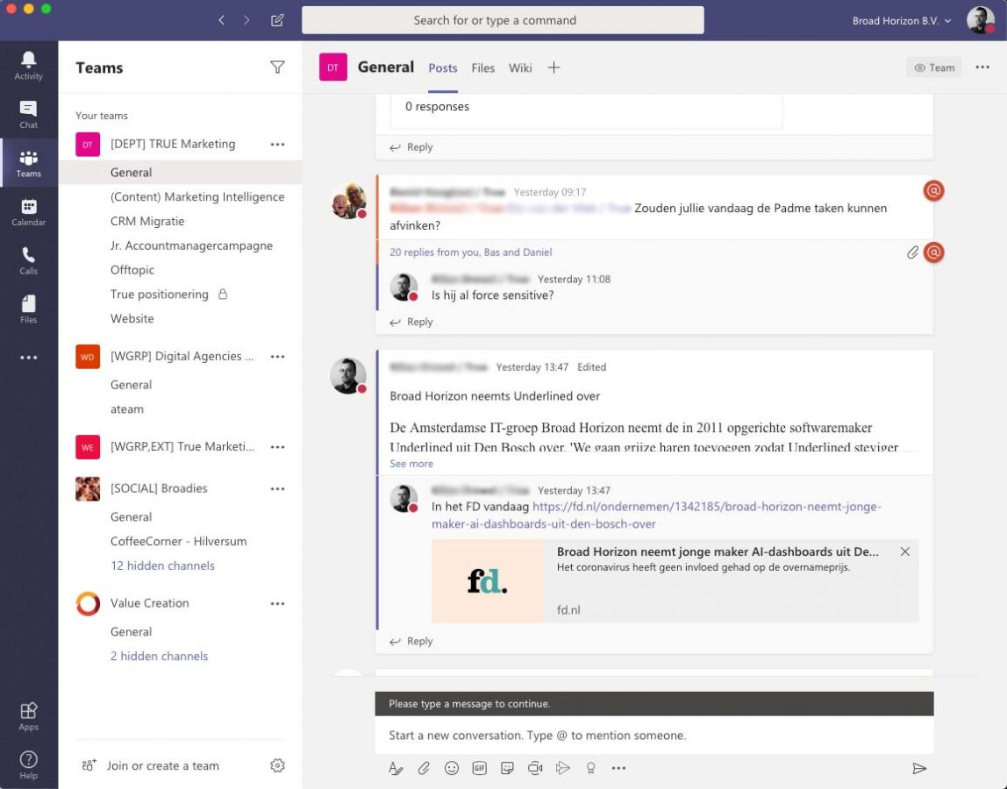The height and width of the screenshot is (789, 1007).
Task: Open more options for [SOCIAL] Broadies
Action: 277,488
